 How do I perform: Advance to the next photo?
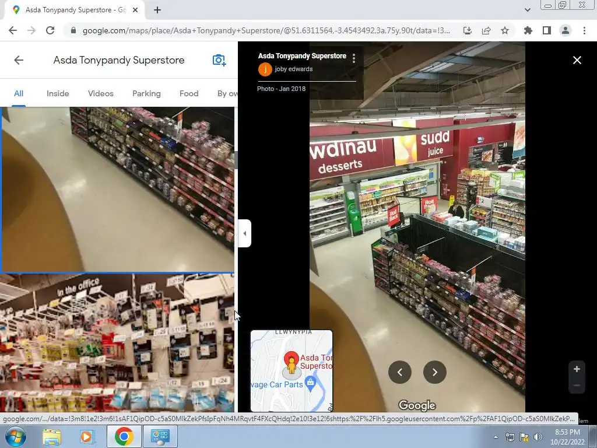pos(434,372)
